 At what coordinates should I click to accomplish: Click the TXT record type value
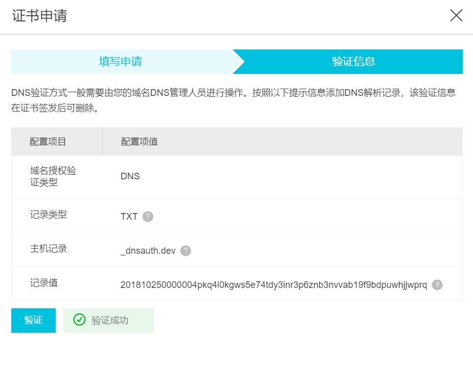point(129,217)
